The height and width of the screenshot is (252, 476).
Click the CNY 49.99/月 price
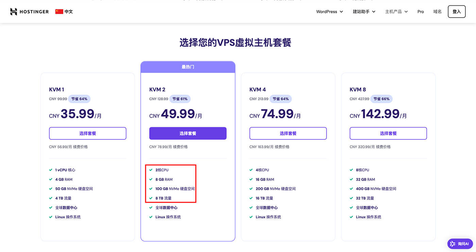(176, 114)
